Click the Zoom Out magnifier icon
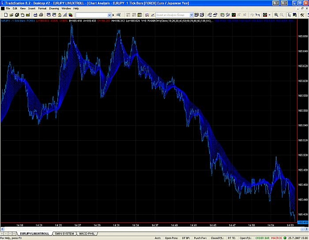This screenshot has height=240, width=309. (x=282, y=15)
